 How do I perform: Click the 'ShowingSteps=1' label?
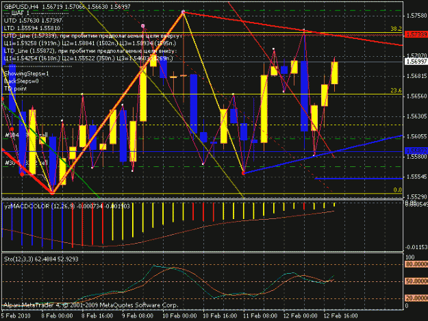[x=27, y=74]
